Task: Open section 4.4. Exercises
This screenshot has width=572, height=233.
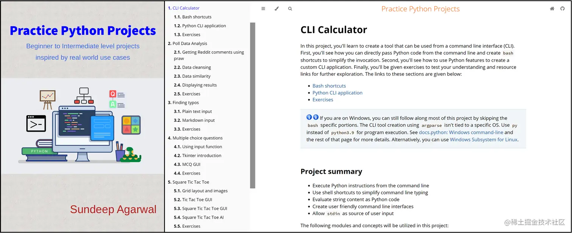Action: 187,173
